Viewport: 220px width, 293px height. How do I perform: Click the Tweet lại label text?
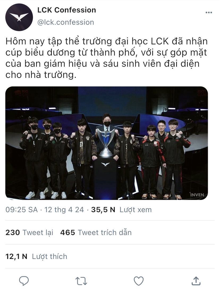click(38, 232)
